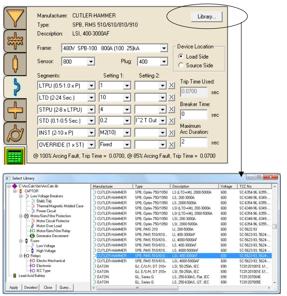Select Electronic relay tree item

(x=44, y=266)
